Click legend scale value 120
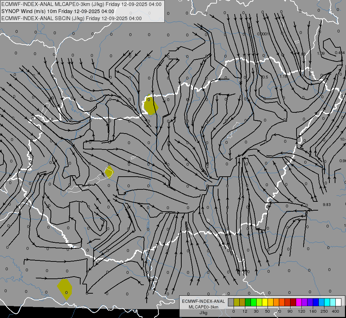The height and width of the screenshot is (318, 346). click(302, 311)
